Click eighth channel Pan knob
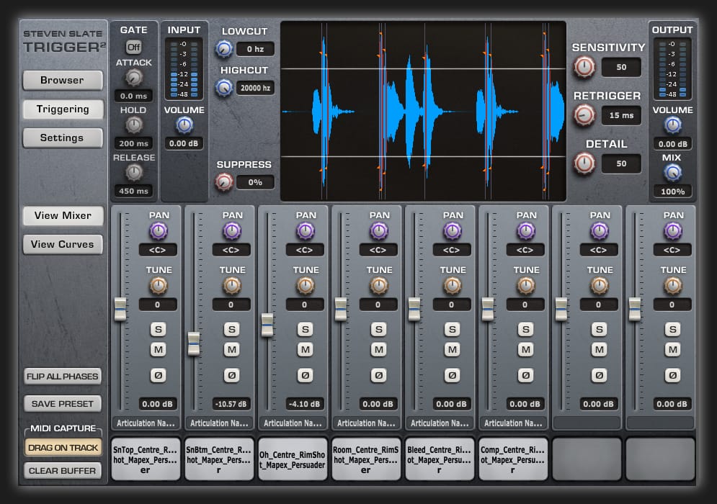This screenshot has height=504, width=717. point(673,231)
